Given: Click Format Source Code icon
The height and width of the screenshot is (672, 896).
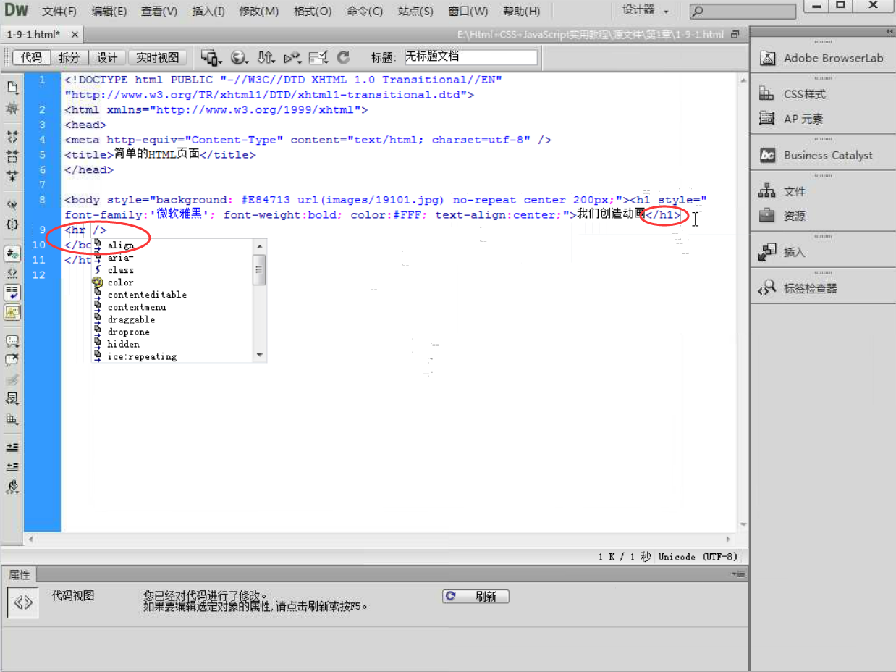Looking at the screenshot, I should 12,487.
